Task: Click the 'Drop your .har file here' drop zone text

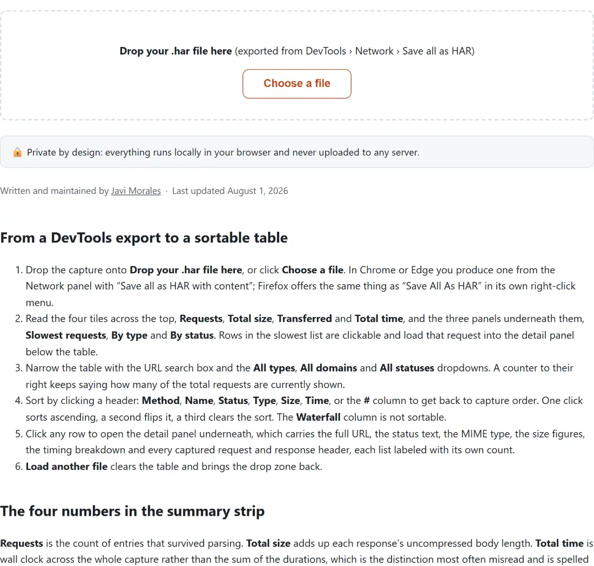Action: coord(175,51)
